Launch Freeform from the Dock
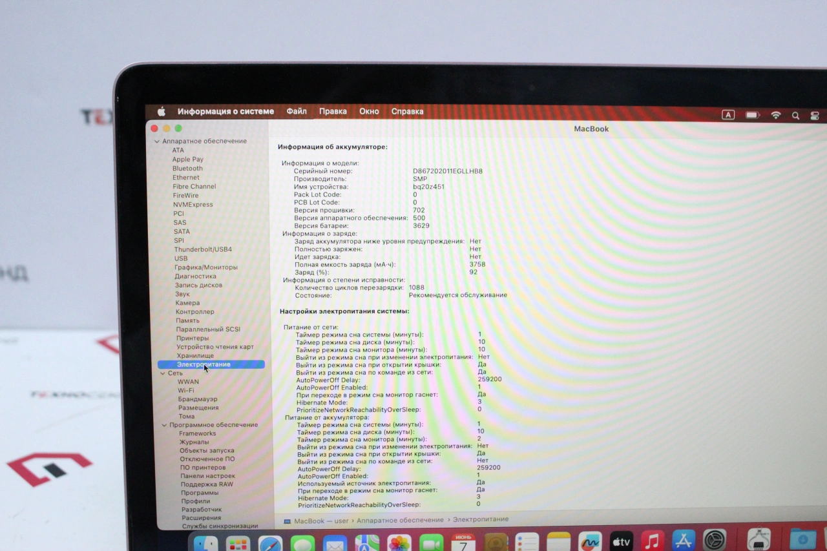The image size is (827, 551). [590, 542]
